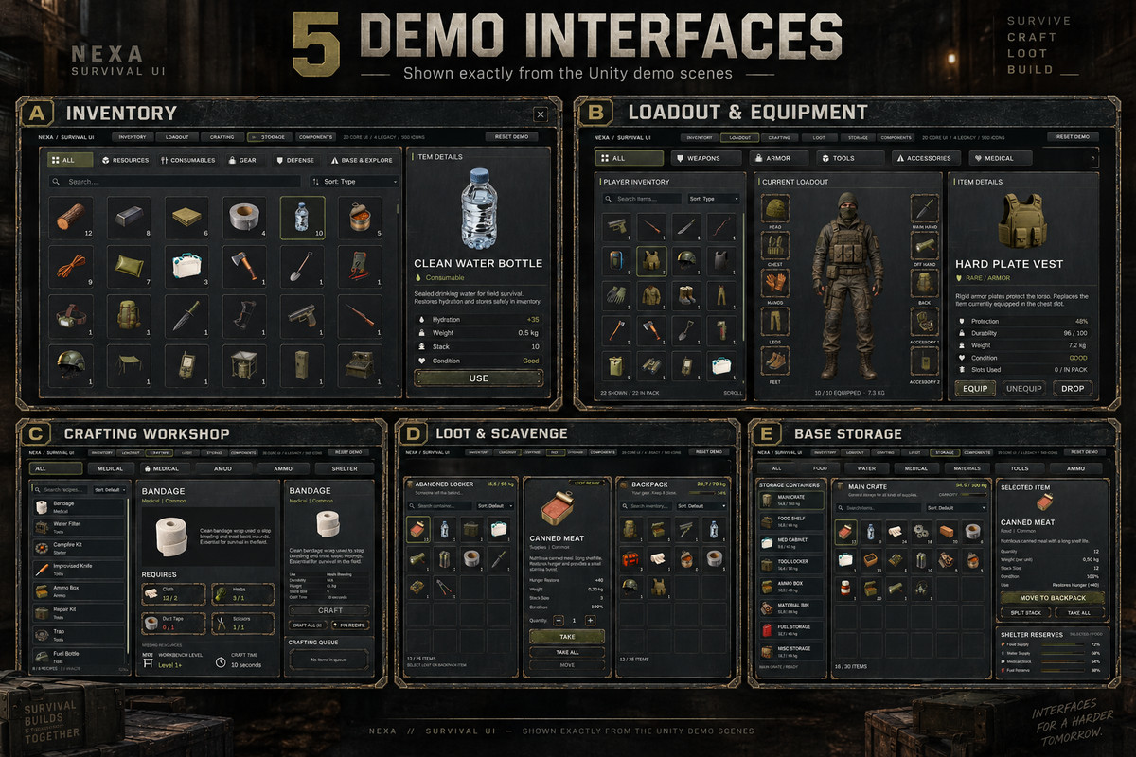The image size is (1136, 757).
Task: Click the Back backpack slot in Loadout
Action: [x=925, y=284]
